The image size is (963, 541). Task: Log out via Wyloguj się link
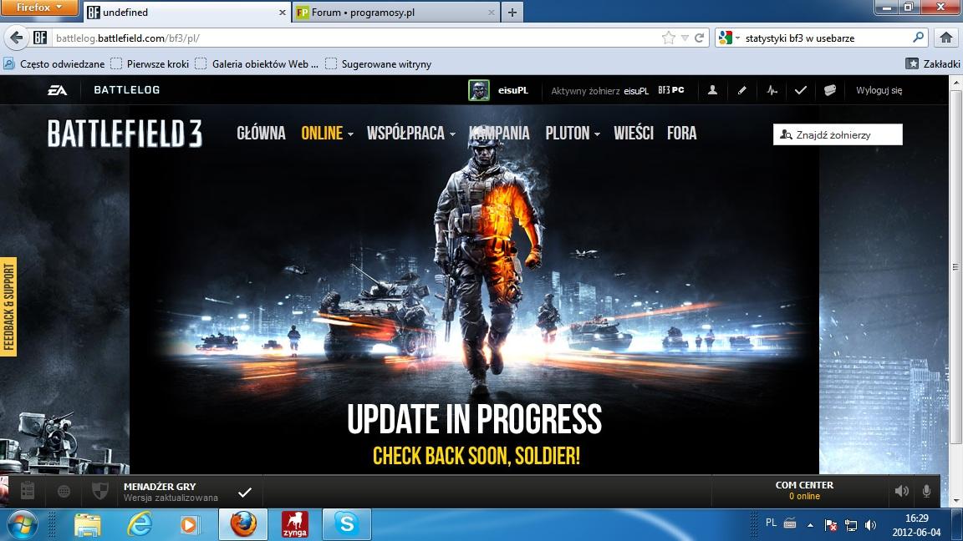[x=879, y=90]
